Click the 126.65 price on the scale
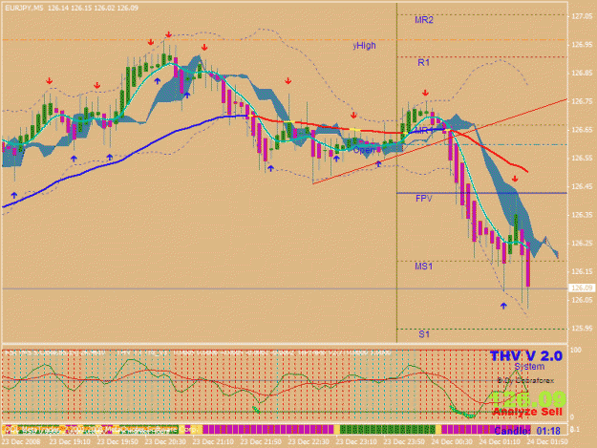Image resolution: width=597 pixels, height=448 pixels. [582, 130]
